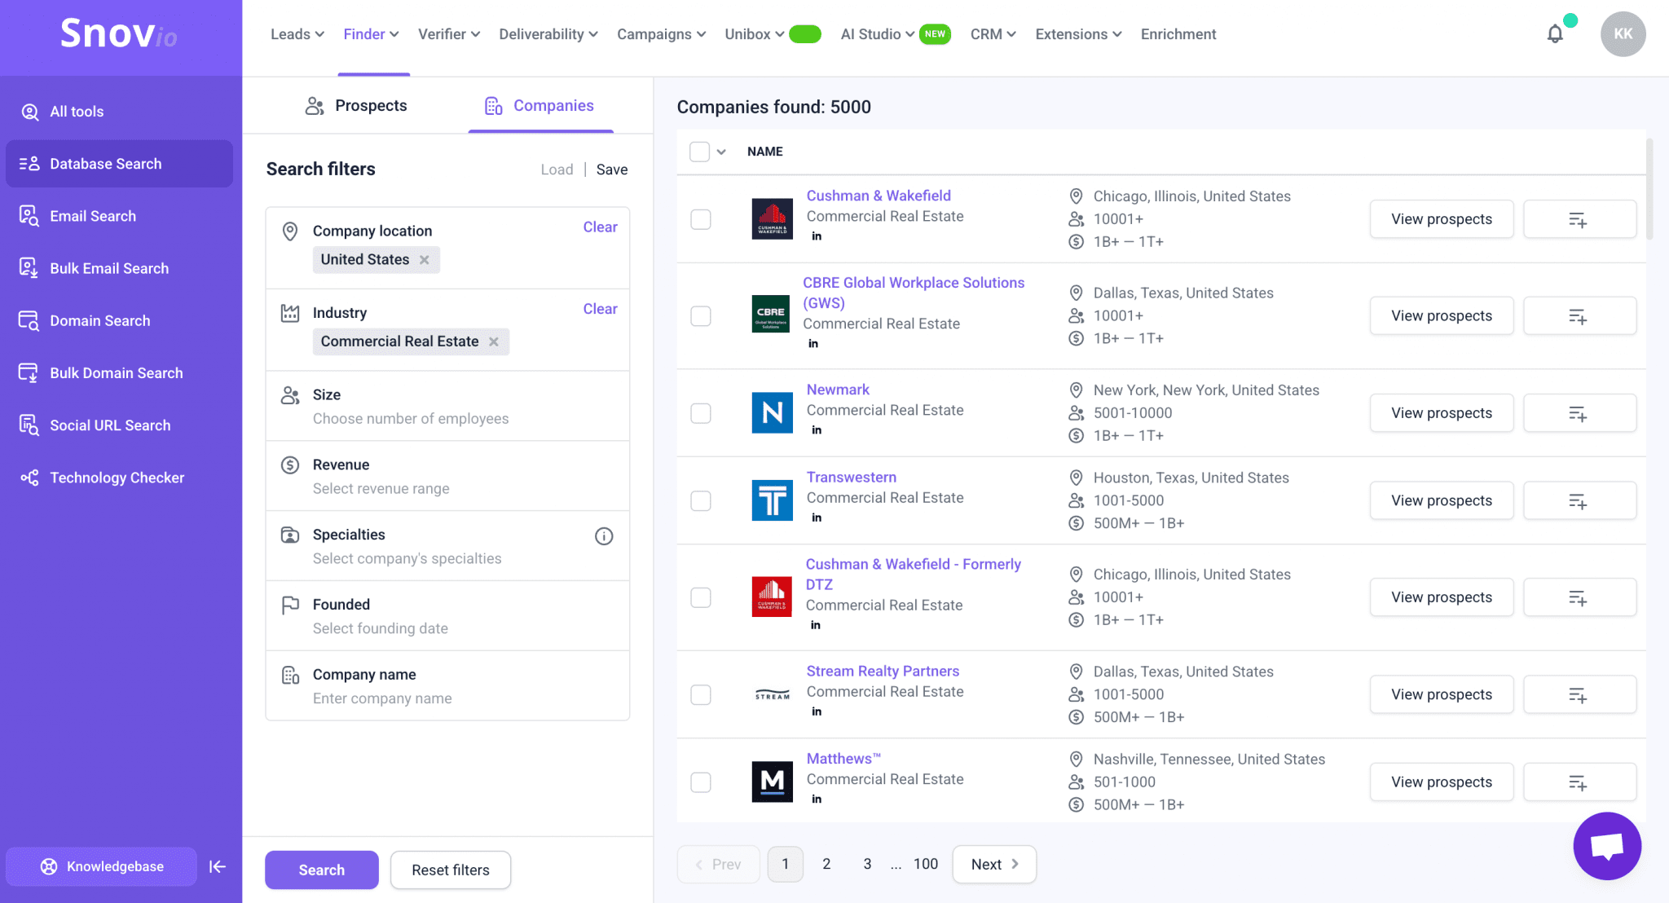Click View prospects for Stream Realty Partners

point(1441,694)
